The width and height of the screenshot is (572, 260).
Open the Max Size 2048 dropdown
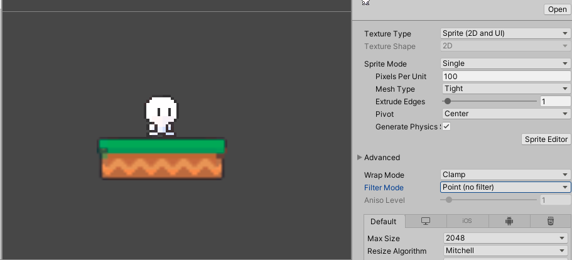507,238
